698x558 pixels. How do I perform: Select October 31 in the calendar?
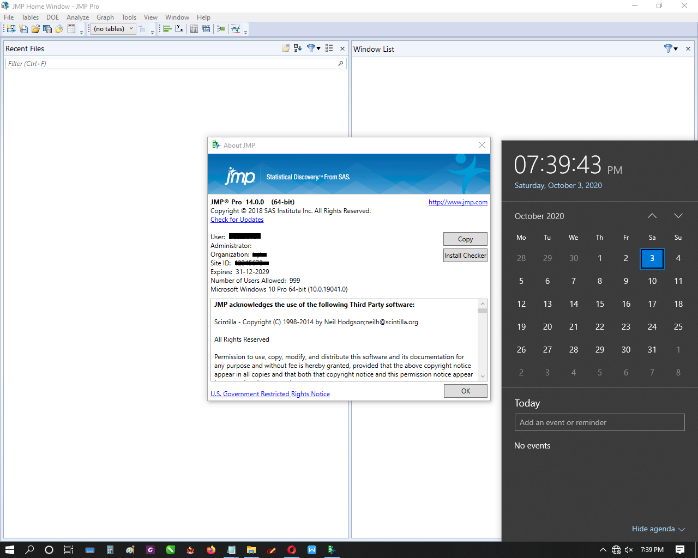point(652,350)
